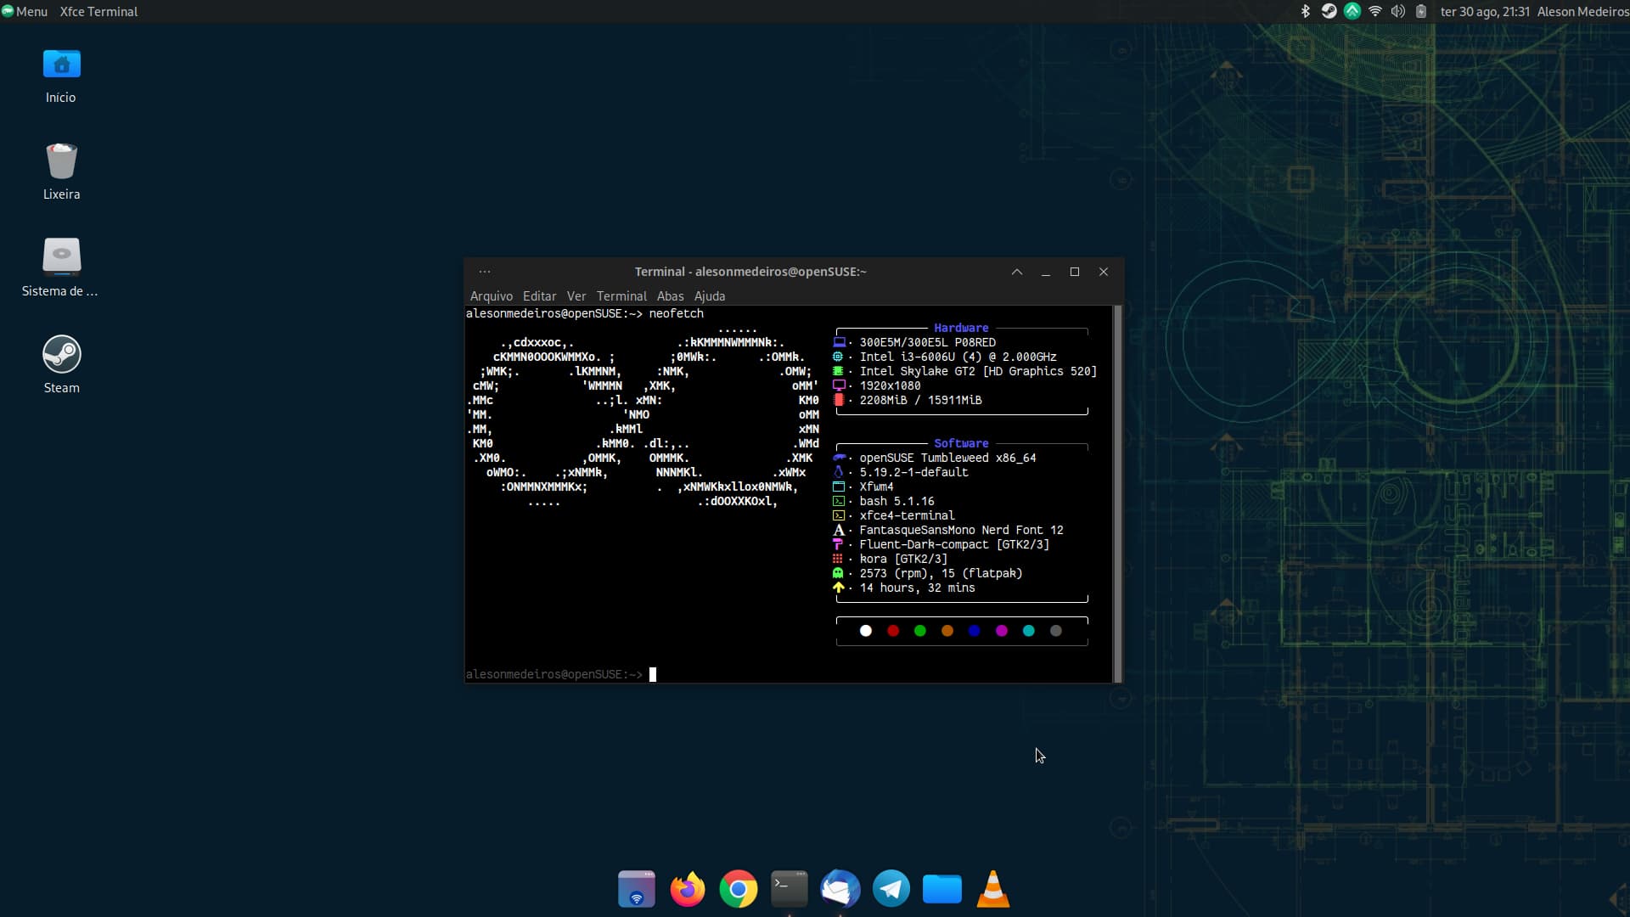The height and width of the screenshot is (917, 1630).
Task: Open the Aleson Medeiros user menu
Action: pos(1582,11)
